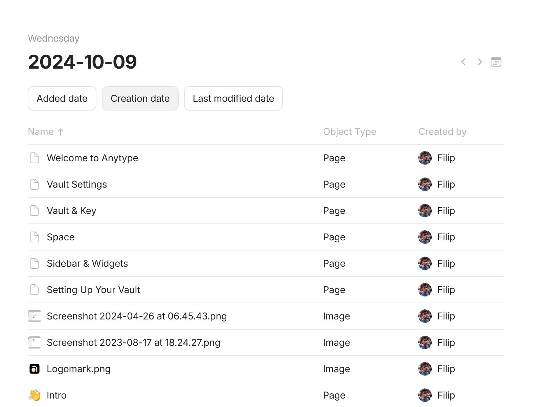Switch to the Added date tab

click(62, 98)
